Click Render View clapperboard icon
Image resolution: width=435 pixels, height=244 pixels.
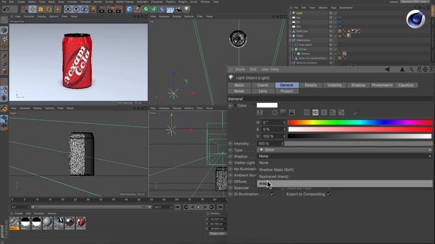click(103, 9)
